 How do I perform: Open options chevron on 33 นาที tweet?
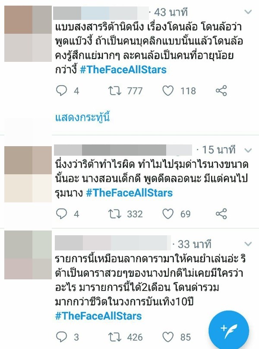(x=248, y=244)
